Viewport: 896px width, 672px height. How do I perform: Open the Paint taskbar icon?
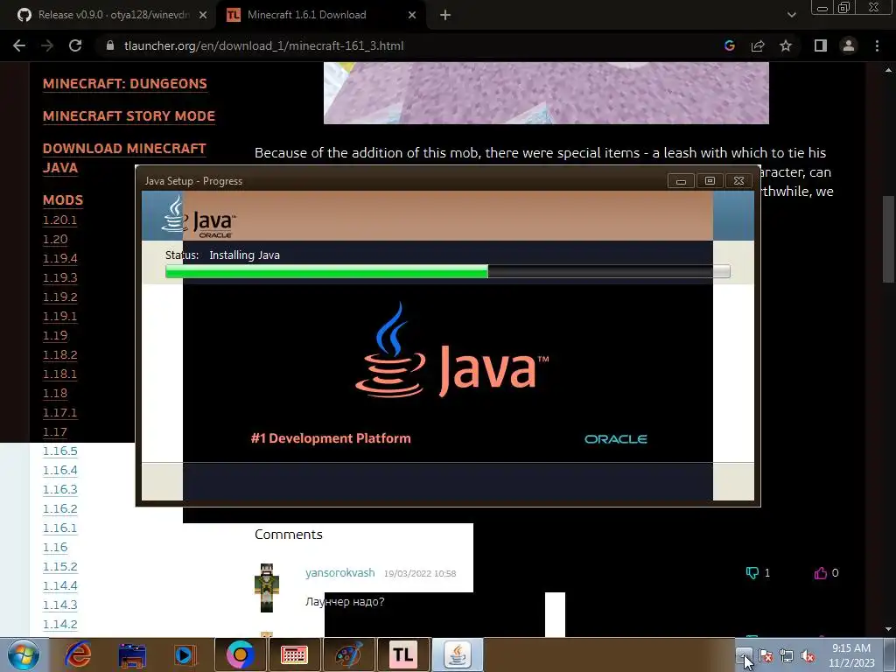point(348,654)
